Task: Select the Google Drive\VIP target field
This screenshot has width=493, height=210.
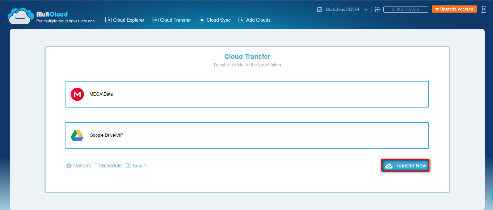Action: 247,135
